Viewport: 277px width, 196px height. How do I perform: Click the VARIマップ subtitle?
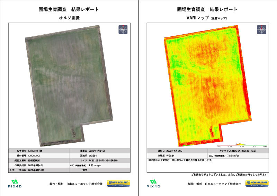tap(207, 18)
